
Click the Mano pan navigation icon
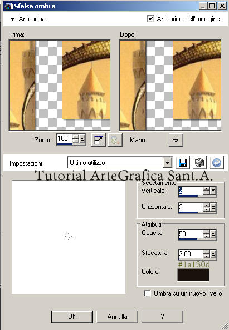176,139
